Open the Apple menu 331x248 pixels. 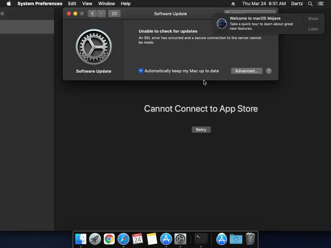9,4
